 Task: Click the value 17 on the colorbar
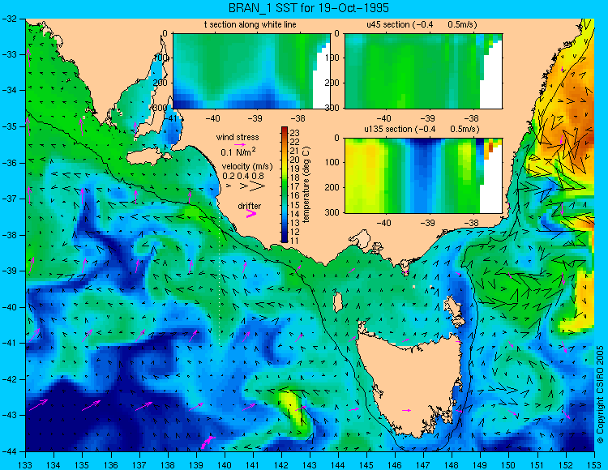tap(295, 186)
